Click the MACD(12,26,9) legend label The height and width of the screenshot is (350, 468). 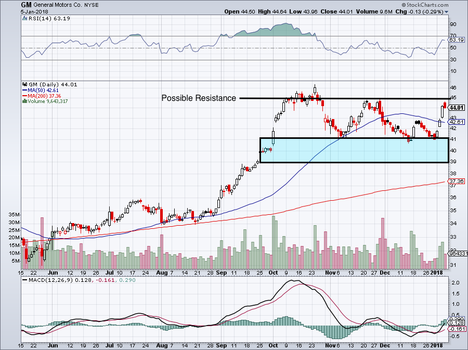51,280
